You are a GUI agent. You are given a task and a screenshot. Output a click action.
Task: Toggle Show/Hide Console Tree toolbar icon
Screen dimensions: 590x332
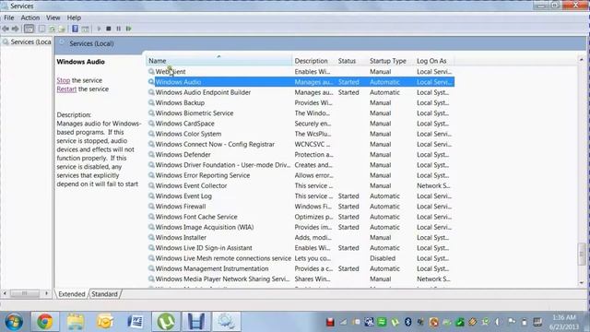point(29,29)
